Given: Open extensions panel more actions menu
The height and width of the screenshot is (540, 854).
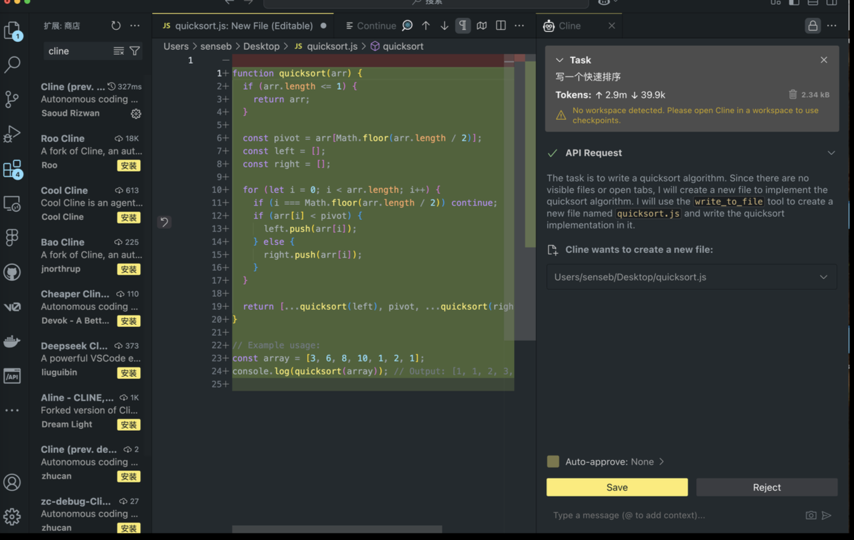Looking at the screenshot, I should click(x=135, y=26).
